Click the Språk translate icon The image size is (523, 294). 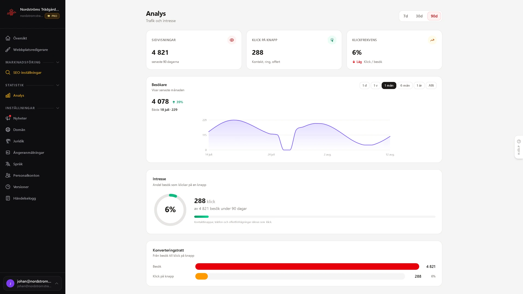point(8,164)
